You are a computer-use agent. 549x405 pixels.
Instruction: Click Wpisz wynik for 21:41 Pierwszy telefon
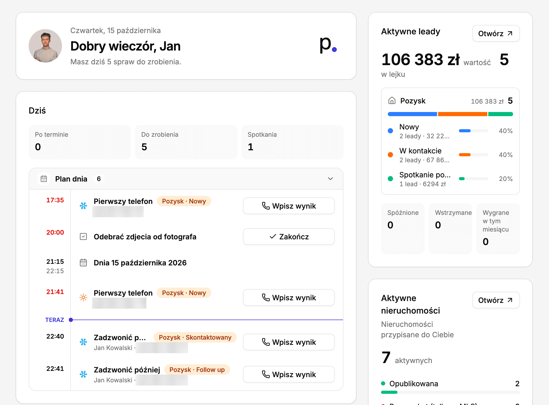[289, 297]
